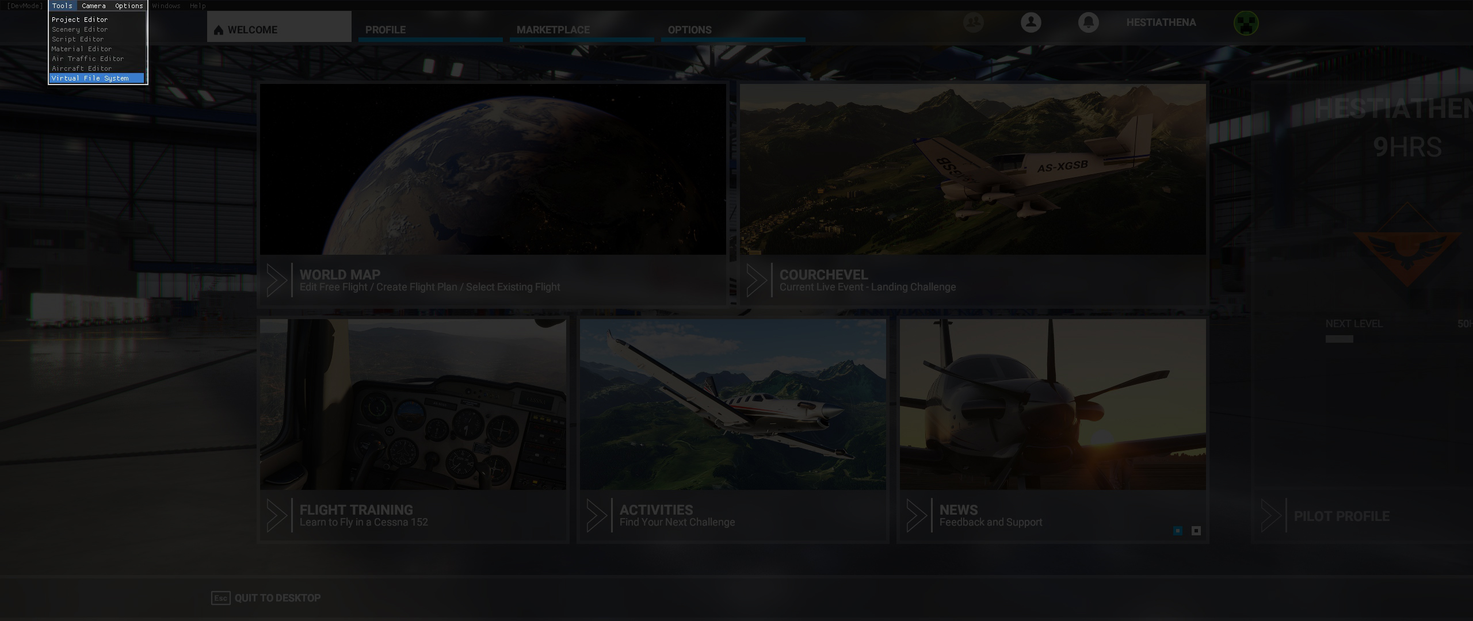The image size is (1473, 621).
Task: Click the Next Level progress bar
Action: click(1339, 339)
